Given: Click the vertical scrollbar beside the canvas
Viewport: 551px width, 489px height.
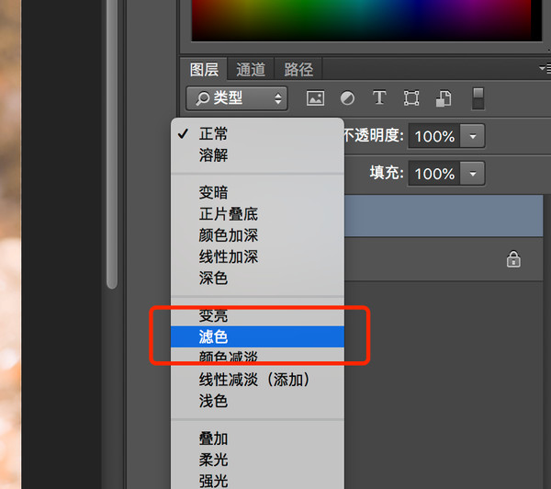Looking at the screenshot, I should click(112, 147).
